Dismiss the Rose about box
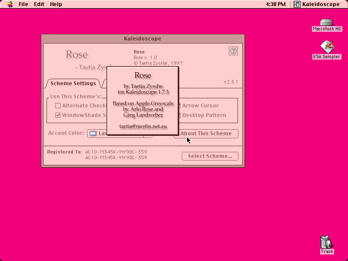 [x=143, y=101]
